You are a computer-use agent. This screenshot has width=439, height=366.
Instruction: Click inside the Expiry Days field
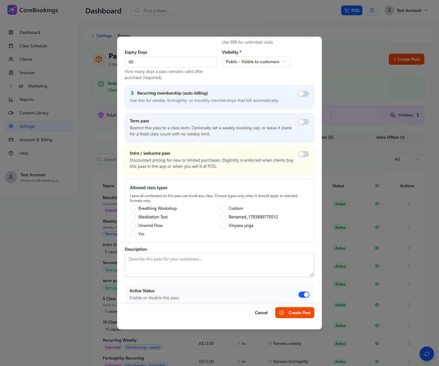coord(171,62)
